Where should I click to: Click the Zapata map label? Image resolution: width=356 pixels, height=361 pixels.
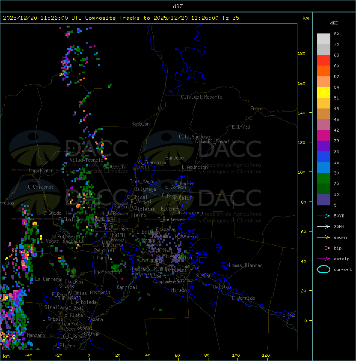[95, 319]
